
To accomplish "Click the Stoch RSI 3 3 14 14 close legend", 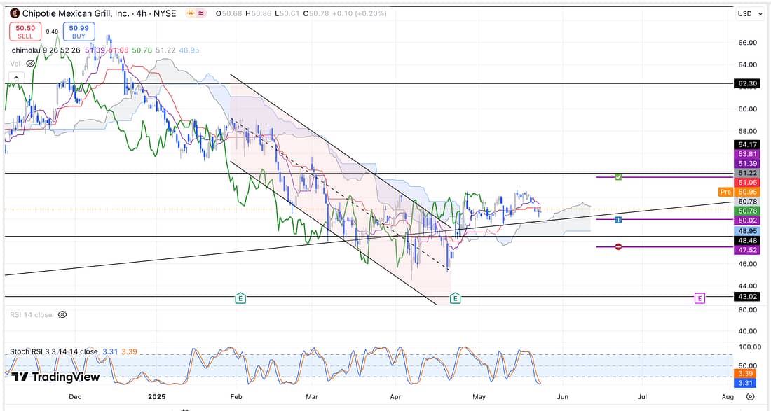I will pos(53,351).
